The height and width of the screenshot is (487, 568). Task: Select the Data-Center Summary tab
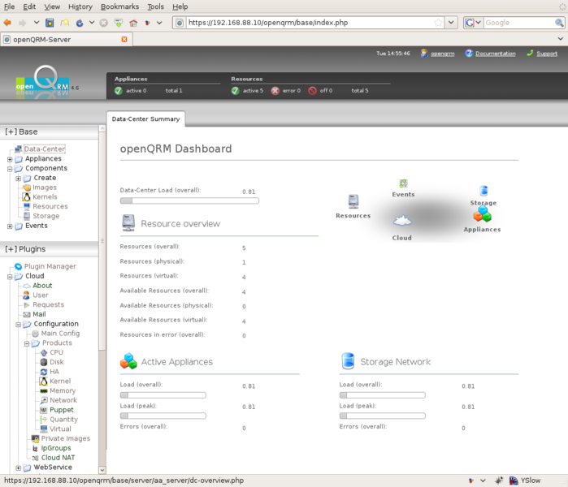tap(145, 119)
